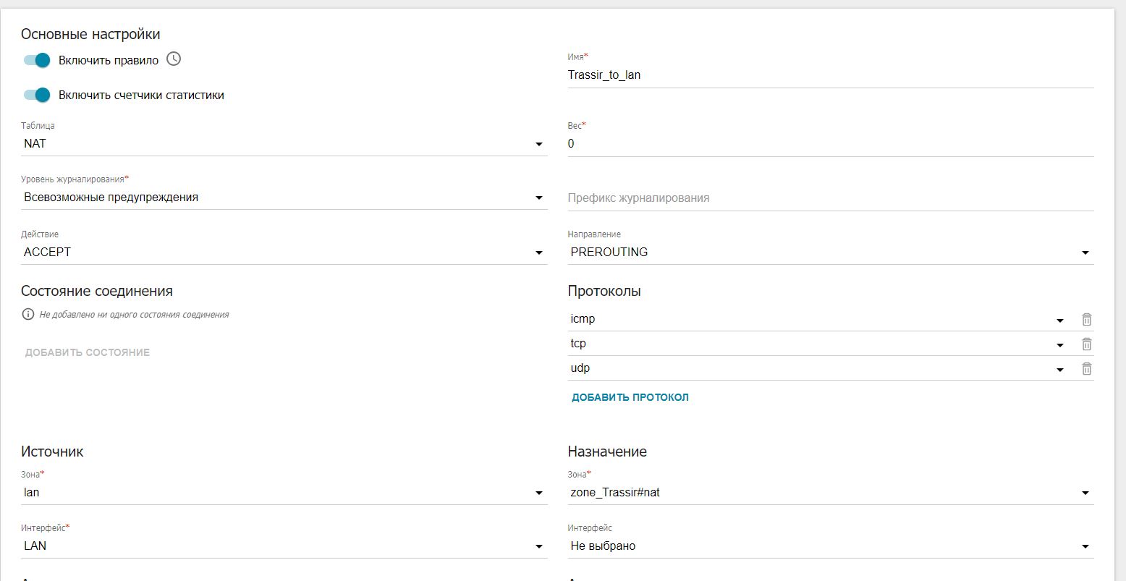This screenshot has width=1126, height=581.
Task: Open the "Таблица" NAT dropdown
Action: (x=284, y=144)
